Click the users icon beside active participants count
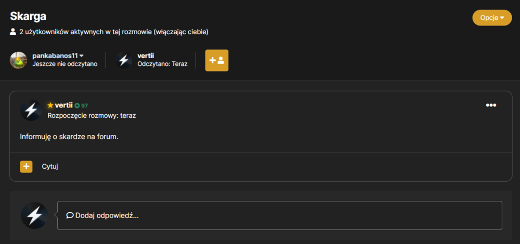Viewport: 520px width, 244px height. click(13, 32)
